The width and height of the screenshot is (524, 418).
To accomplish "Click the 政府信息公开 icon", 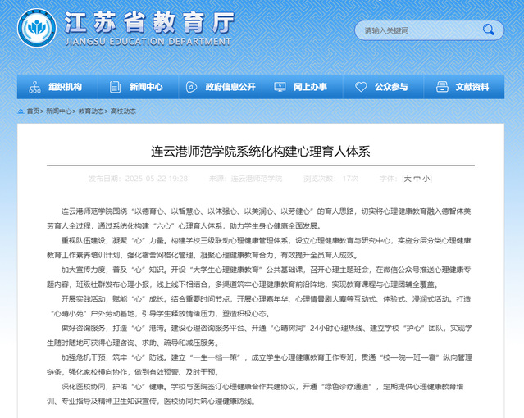I will point(192,87).
